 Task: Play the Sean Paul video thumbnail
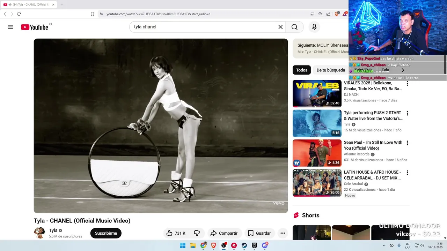pos(317,153)
